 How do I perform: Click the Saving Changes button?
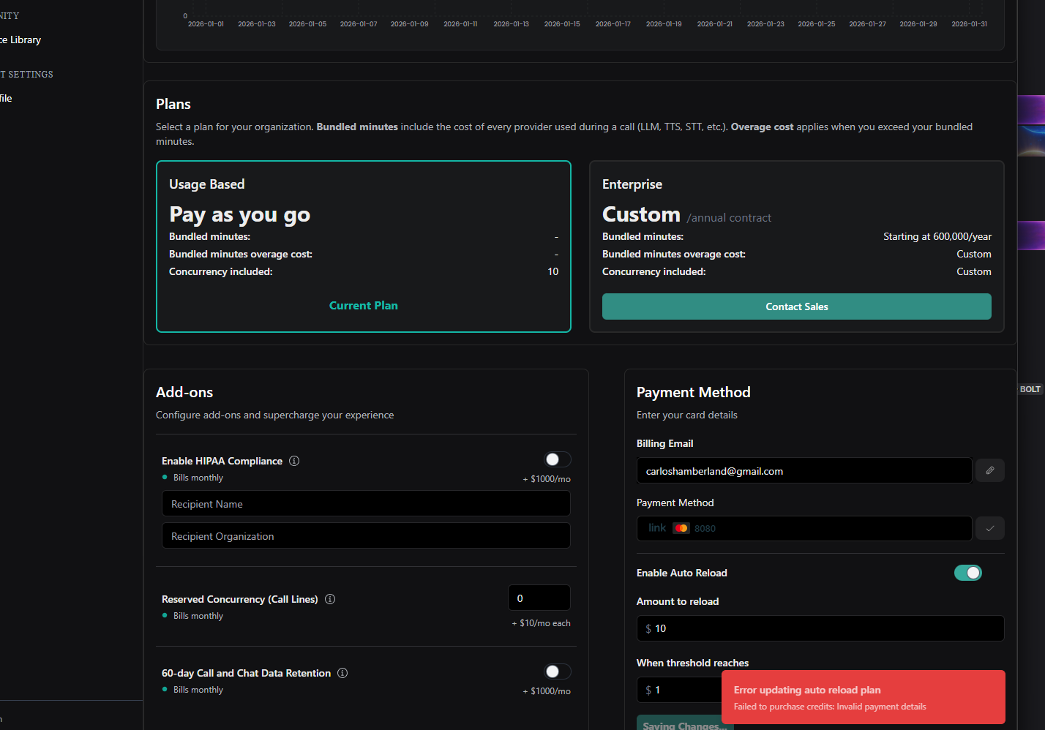[684, 724]
